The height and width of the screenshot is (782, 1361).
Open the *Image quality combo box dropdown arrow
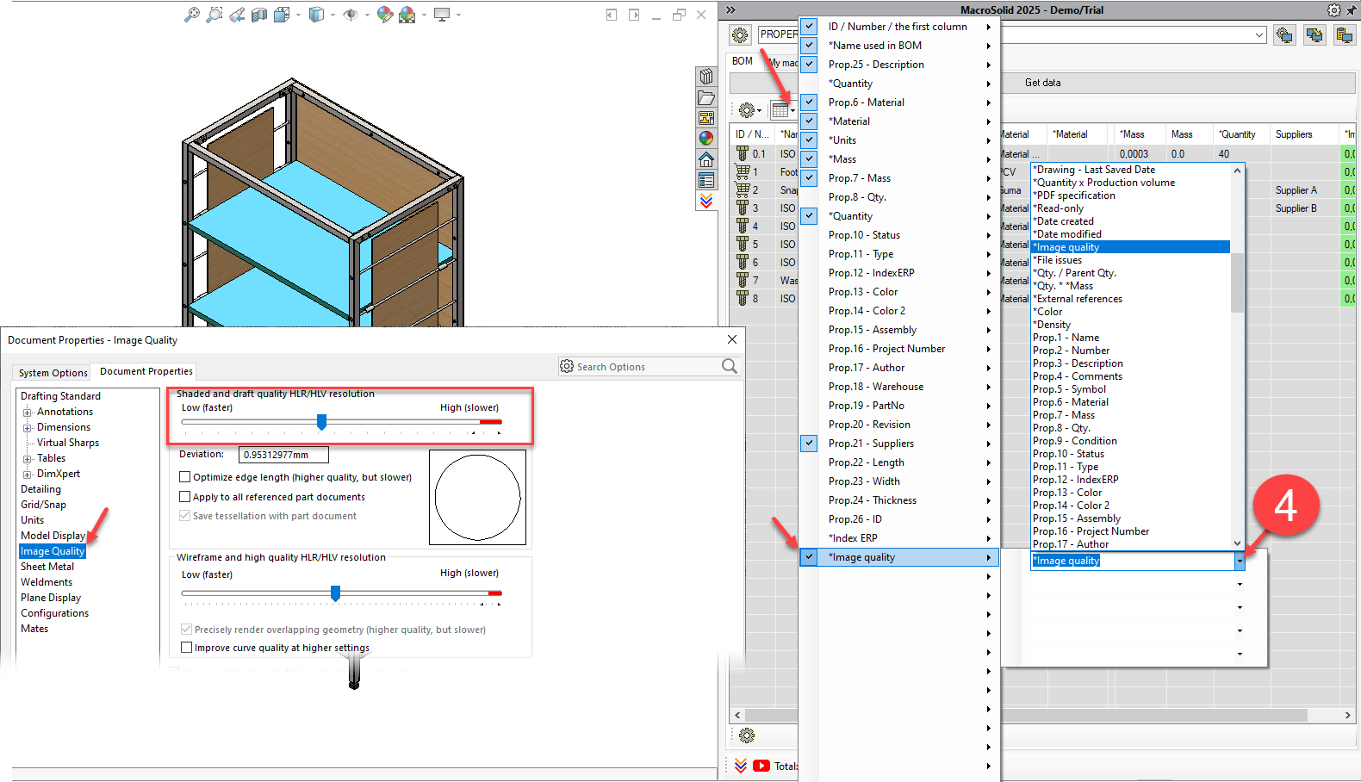(x=1240, y=561)
